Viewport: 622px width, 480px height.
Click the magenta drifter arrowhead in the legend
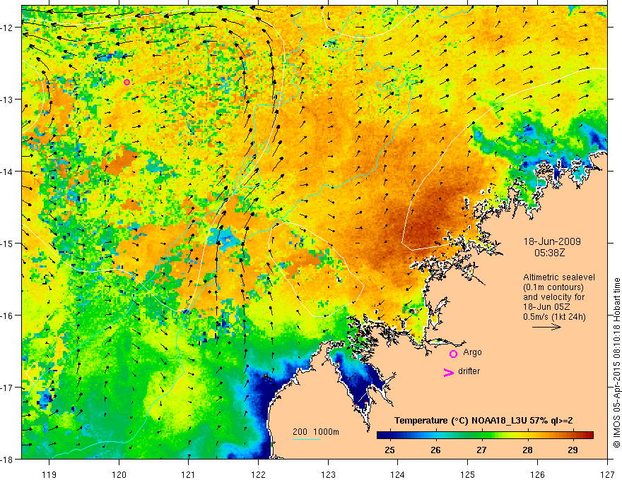pyautogui.click(x=449, y=372)
